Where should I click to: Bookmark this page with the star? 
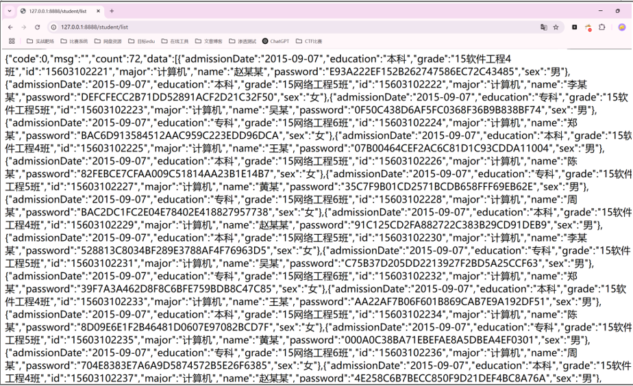(556, 27)
